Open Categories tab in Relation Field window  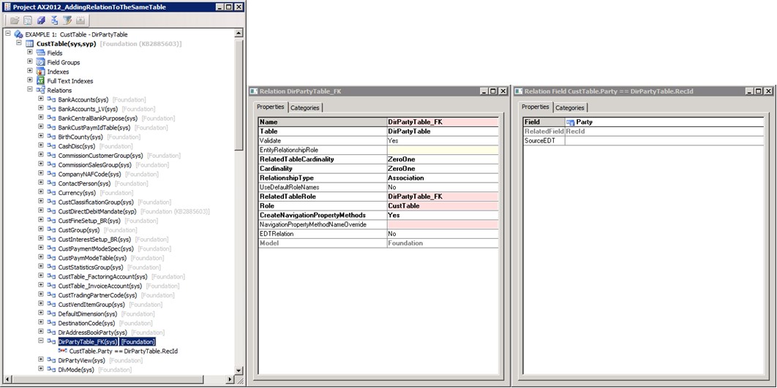tap(569, 107)
